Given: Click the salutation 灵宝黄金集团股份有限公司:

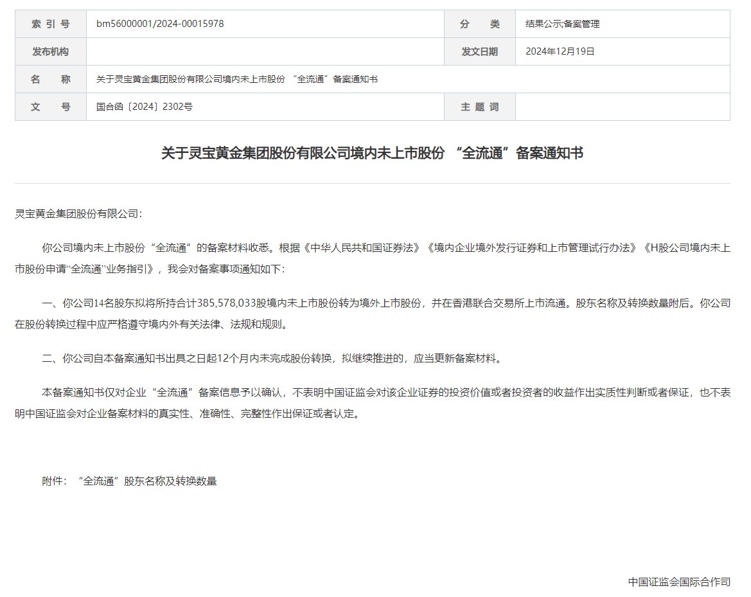Looking at the screenshot, I should coord(78,214).
